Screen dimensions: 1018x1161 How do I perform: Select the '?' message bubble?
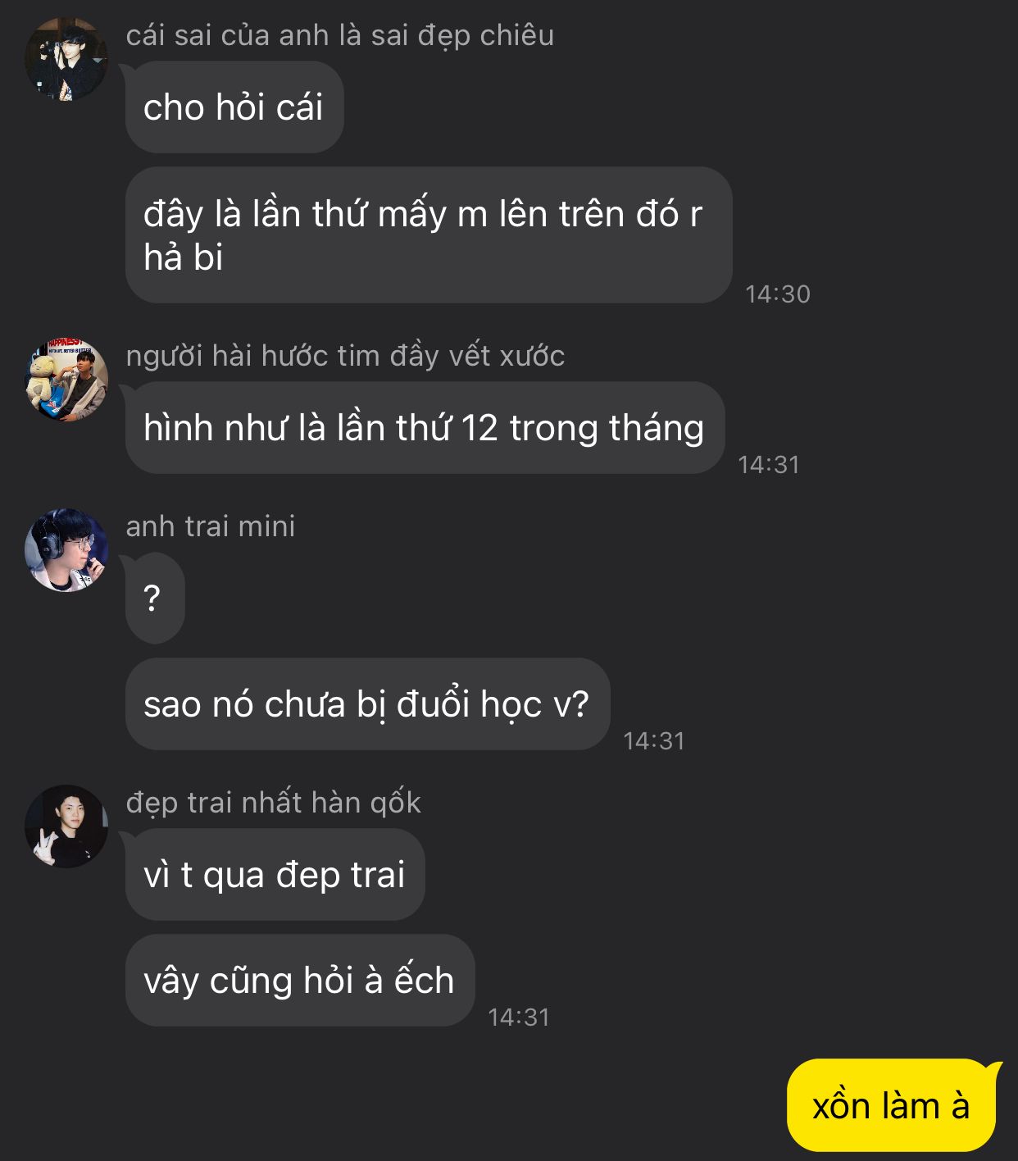coord(155,599)
